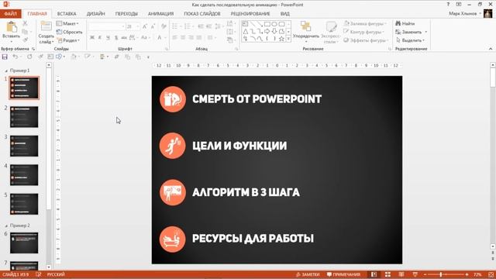Click the Shape Outline (Контур фигуры) button
Screen dimensions: 496x279
(363, 32)
